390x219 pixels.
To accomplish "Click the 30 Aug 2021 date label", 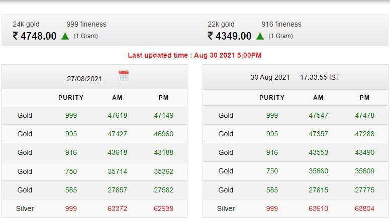I will pos(270,77).
